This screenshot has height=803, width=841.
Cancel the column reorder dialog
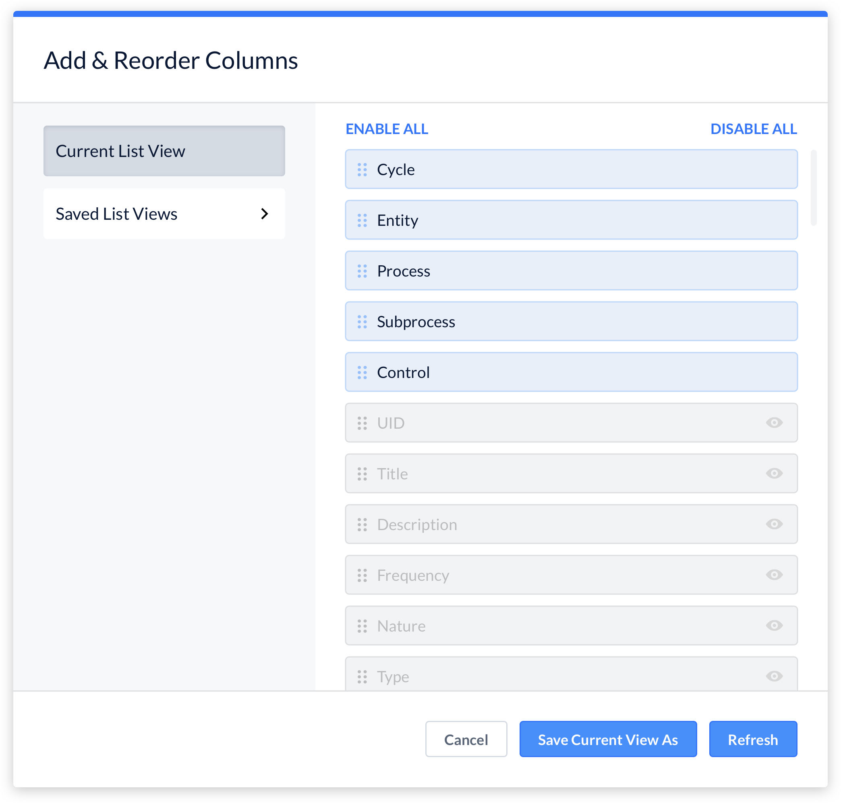466,739
